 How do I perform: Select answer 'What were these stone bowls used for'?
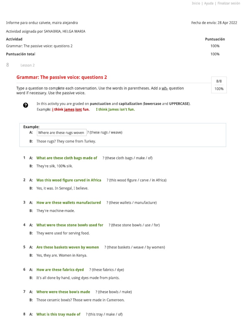coord(70,225)
